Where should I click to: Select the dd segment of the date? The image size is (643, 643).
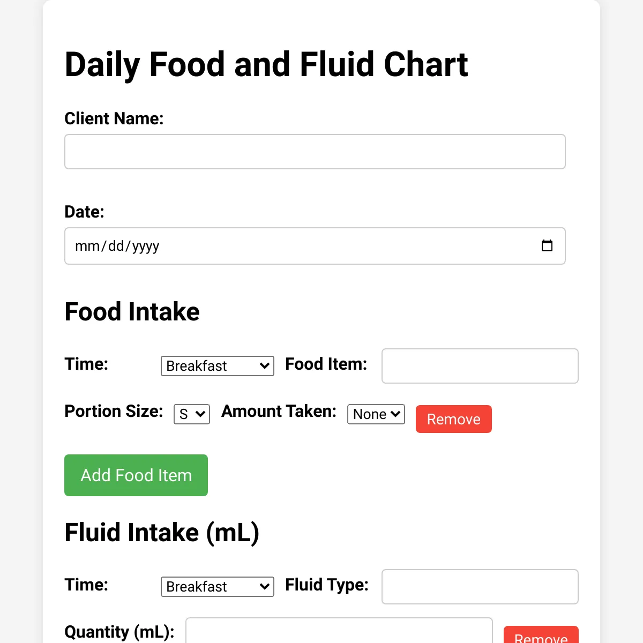coord(116,246)
